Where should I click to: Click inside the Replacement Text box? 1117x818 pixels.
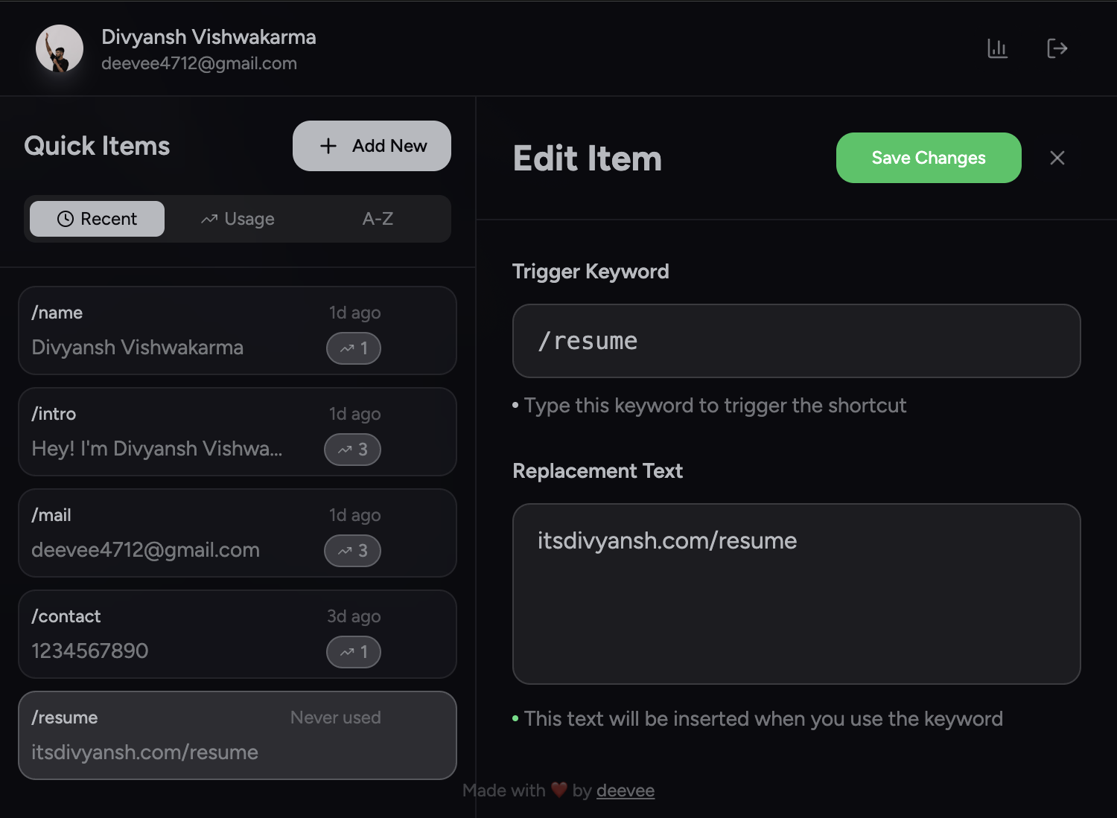[796, 593]
